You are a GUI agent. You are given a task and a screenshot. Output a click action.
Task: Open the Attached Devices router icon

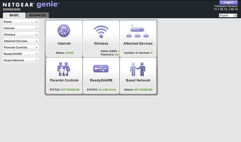(x=138, y=31)
